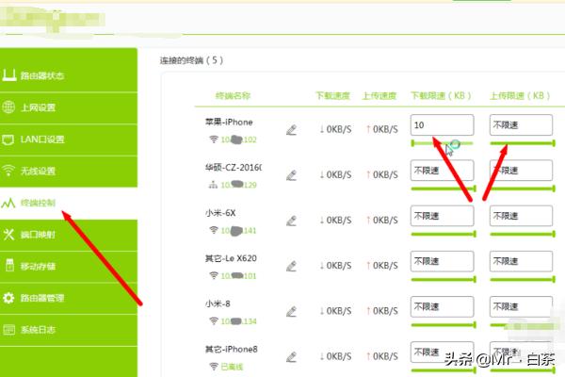565x377 pixels.
Task: Click Wi-Fi icon under 其它-Le X620
Action: click(x=214, y=275)
